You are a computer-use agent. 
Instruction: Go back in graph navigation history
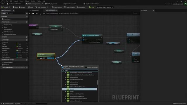tap(33, 13)
